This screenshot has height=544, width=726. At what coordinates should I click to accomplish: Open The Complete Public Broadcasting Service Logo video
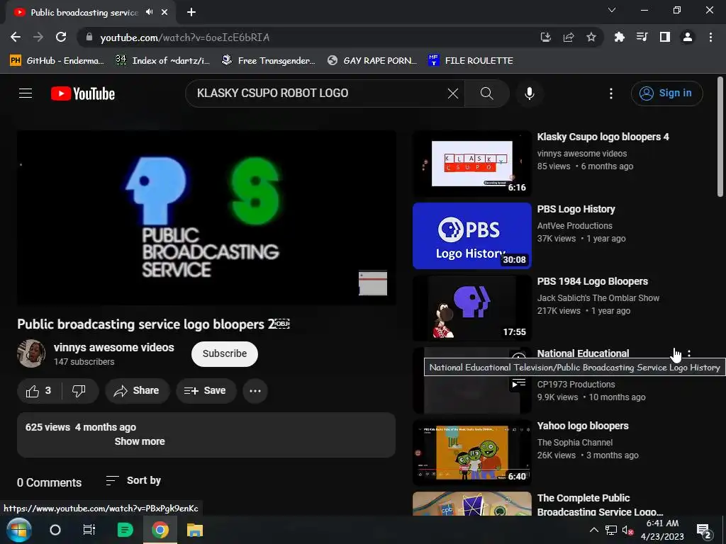pyautogui.click(x=600, y=504)
